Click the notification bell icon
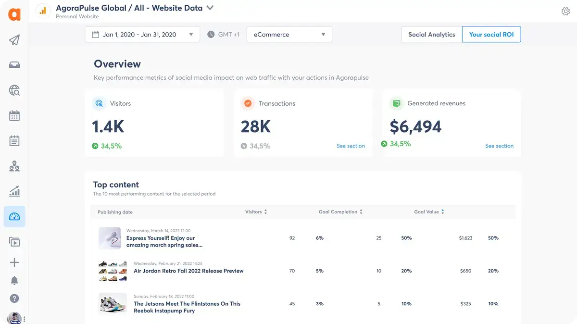The image size is (577, 324). (14, 280)
